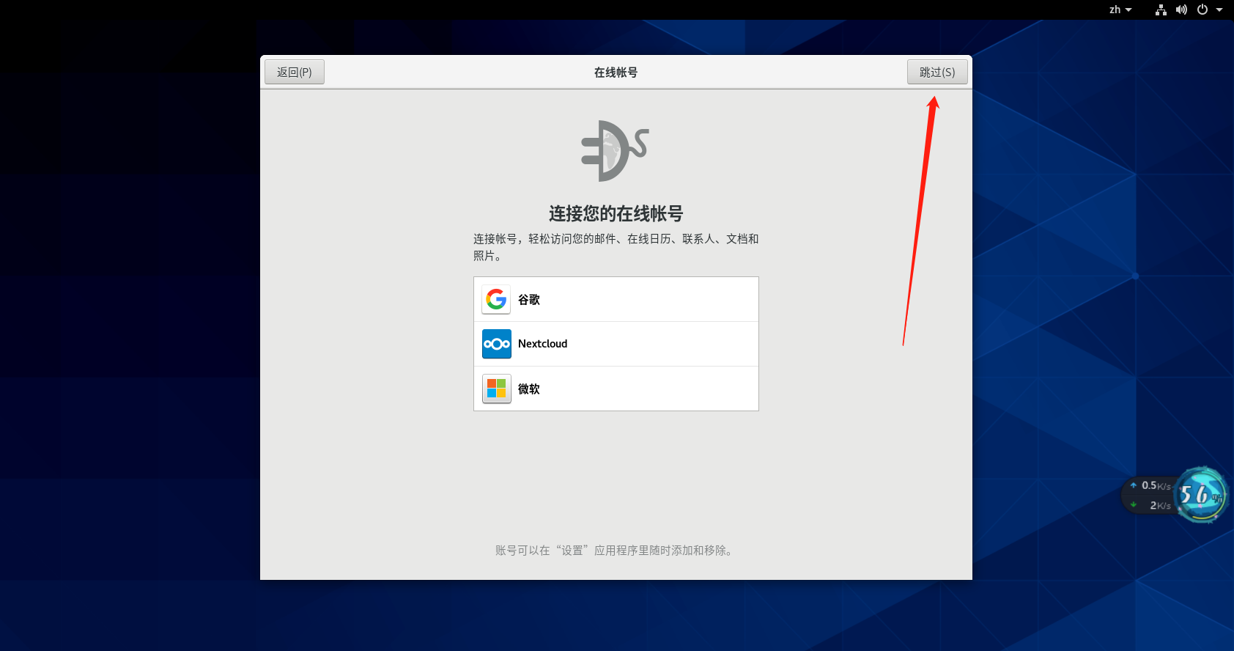
Task: Click the network speed readout 0.5K/s
Action: [x=1155, y=485]
